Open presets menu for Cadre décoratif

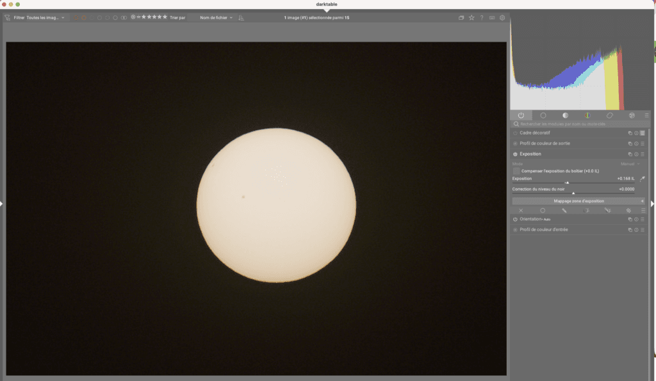click(x=642, y=133)
